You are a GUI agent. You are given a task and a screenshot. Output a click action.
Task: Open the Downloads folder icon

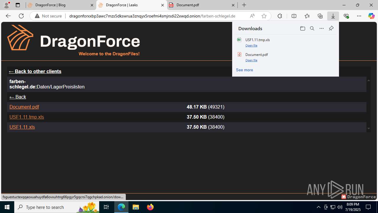click(x=302, y=28)
